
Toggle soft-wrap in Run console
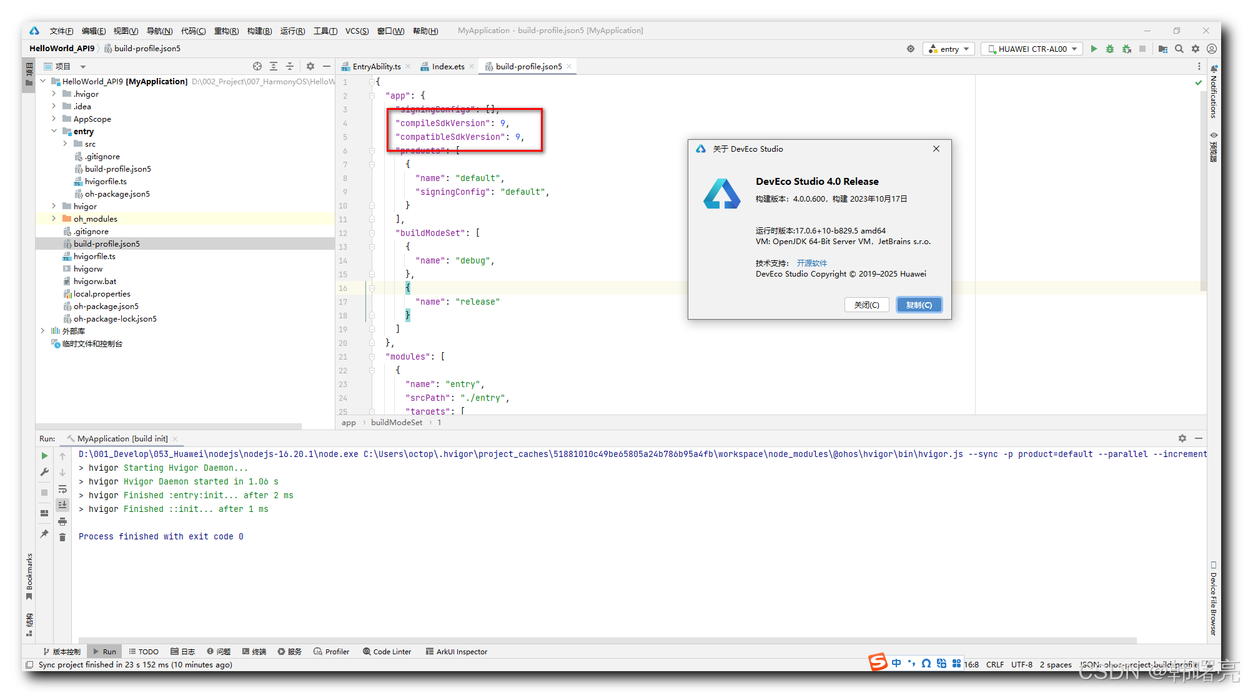62,489
